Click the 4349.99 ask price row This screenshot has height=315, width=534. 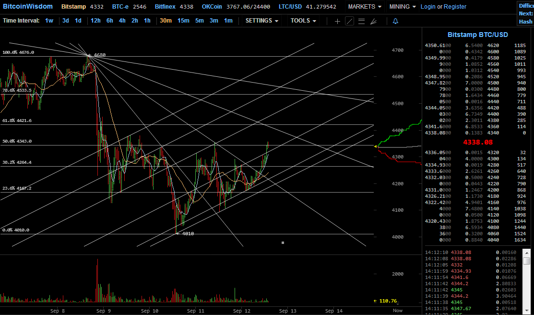coord(476,58)
